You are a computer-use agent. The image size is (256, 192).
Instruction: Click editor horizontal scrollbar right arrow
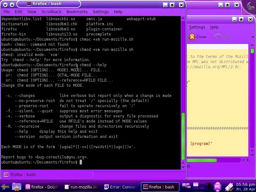[x=247, y=161]
